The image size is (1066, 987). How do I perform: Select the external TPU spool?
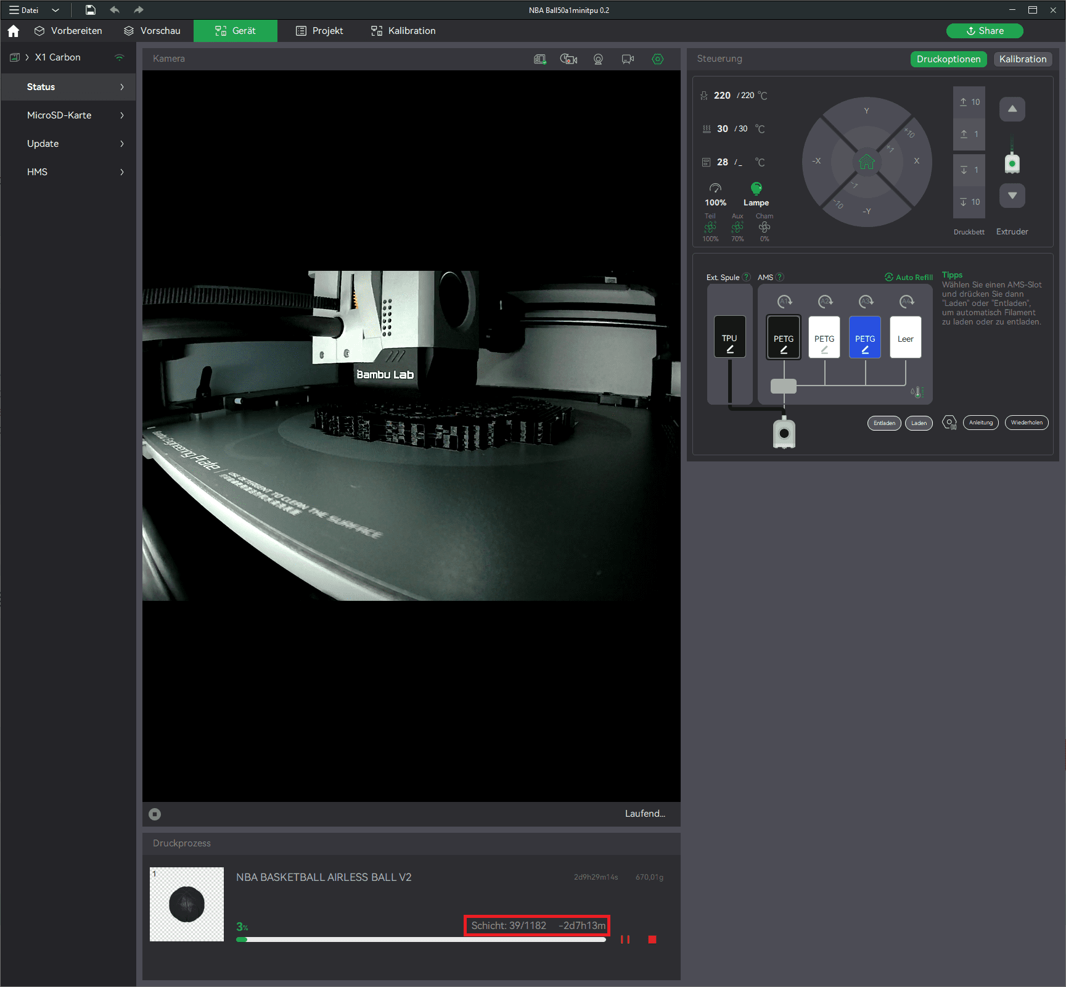[x=729, y=337]
